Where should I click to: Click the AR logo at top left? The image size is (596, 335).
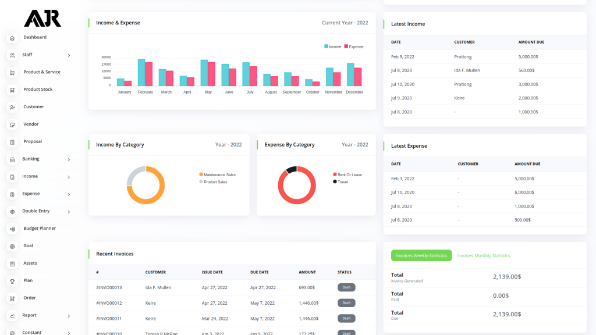point(42,18)
